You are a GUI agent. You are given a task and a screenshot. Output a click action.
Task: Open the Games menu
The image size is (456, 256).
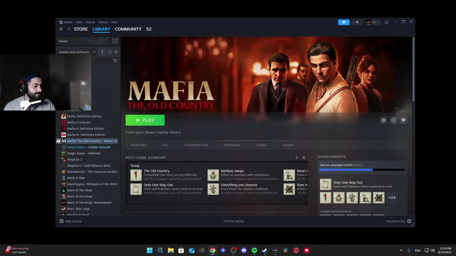103,22
